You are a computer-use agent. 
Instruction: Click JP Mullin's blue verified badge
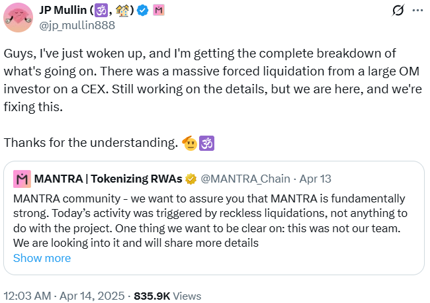tap(142, 11)
